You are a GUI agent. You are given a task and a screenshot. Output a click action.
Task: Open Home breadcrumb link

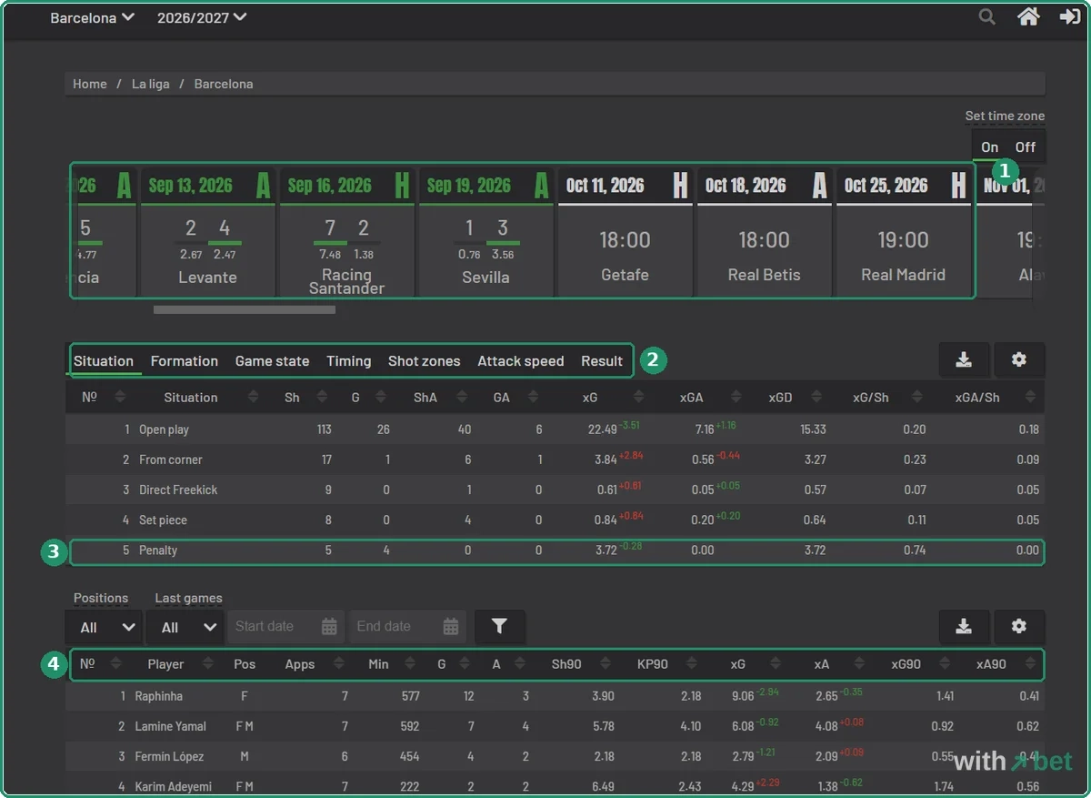pyautogui.click(x=90, y=84)
